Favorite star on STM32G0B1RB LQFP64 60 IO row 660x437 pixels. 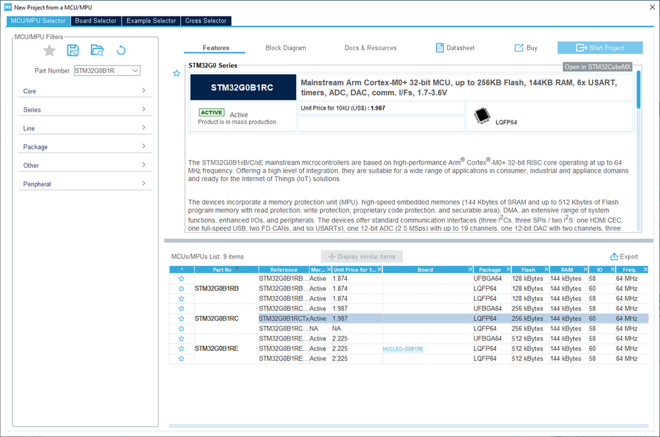pos(182,289)
